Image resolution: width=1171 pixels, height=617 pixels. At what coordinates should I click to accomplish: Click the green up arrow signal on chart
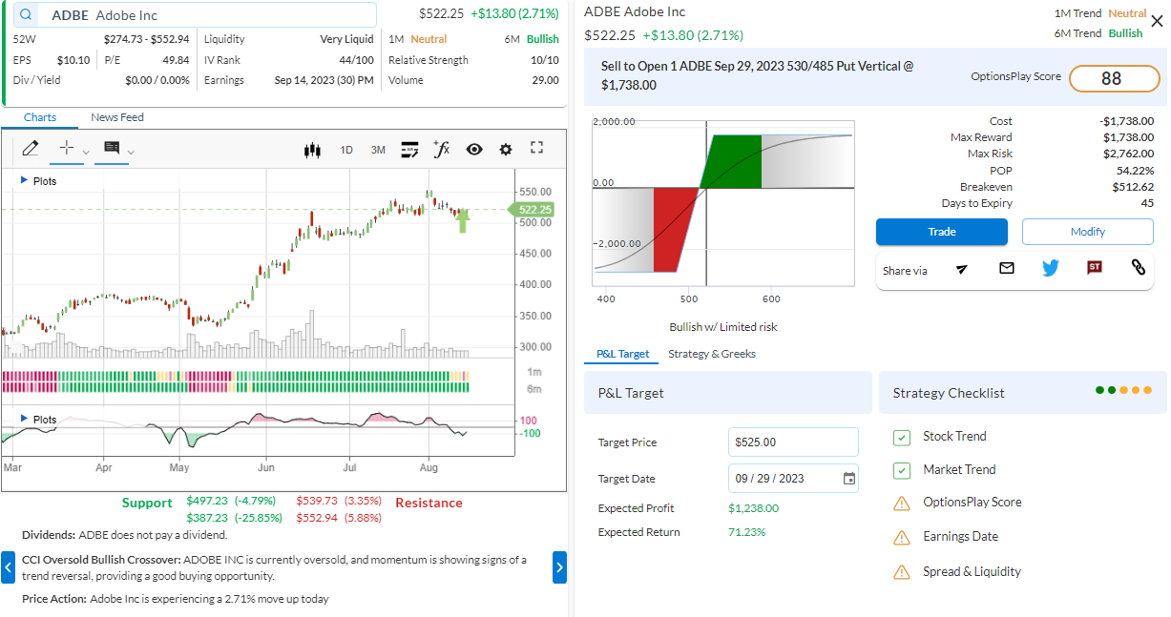click(463, 221)
